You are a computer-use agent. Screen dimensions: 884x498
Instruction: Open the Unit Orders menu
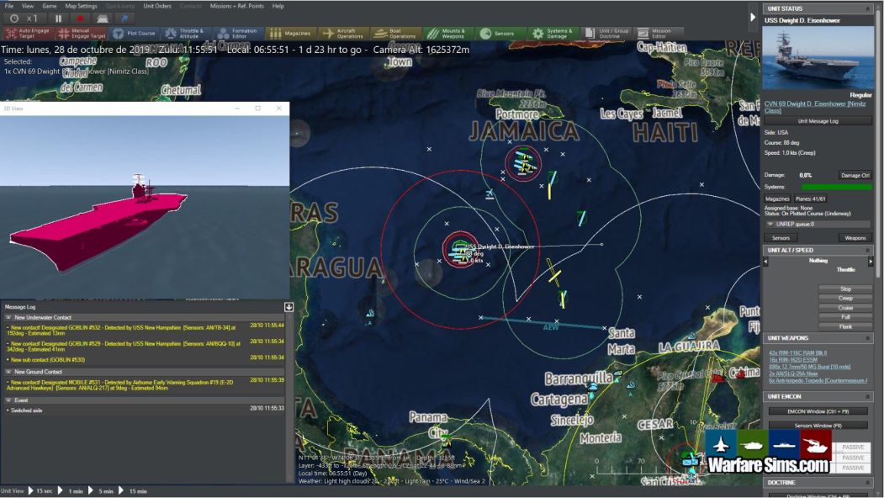click(x=157, y=6)
